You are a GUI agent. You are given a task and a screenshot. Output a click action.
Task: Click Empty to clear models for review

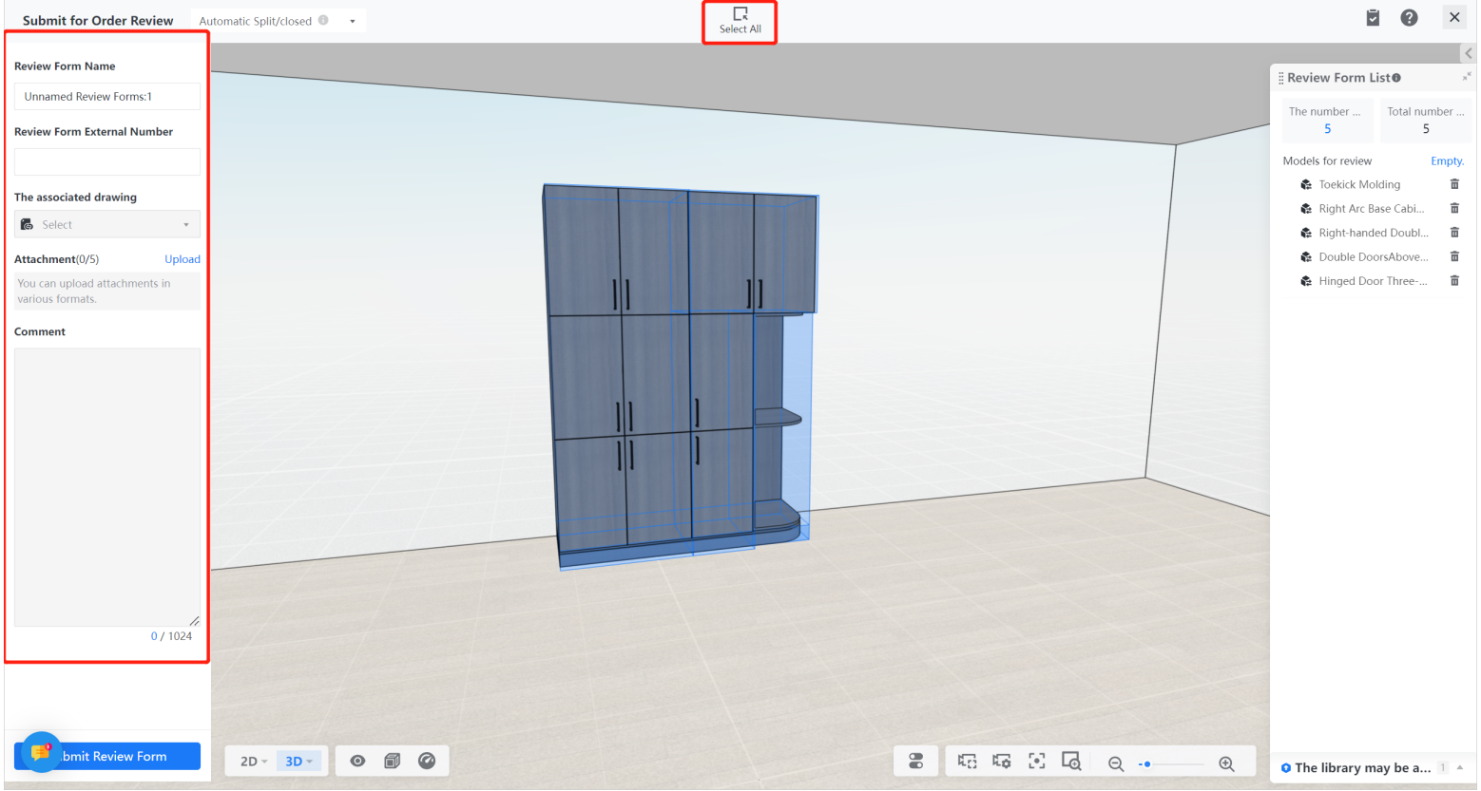coord(1447,161)
